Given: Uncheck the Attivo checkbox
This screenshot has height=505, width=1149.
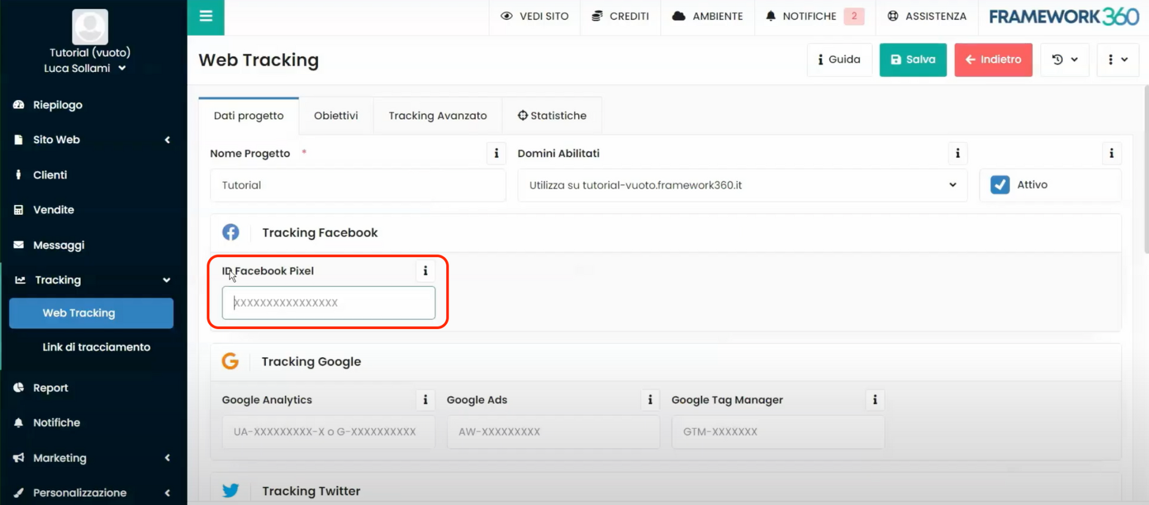Looking at the screenshot, I should click(999, 185).
